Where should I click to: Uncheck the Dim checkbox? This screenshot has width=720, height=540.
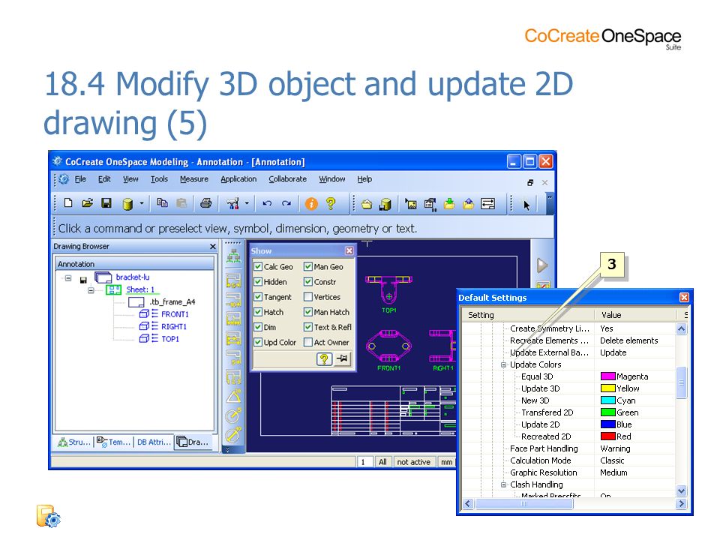(258, 327)
